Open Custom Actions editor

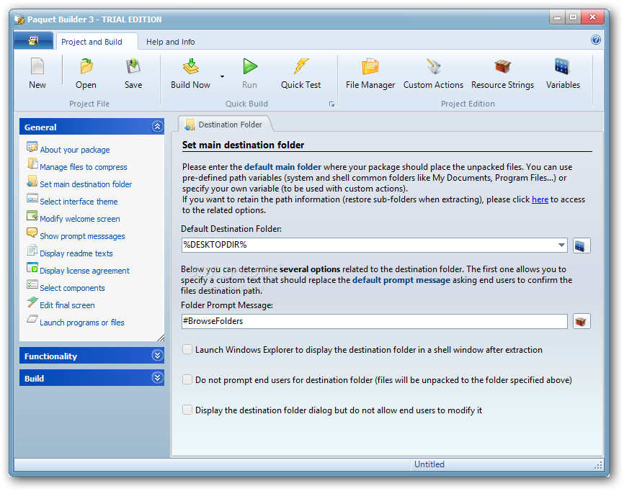tap(434, 66)
